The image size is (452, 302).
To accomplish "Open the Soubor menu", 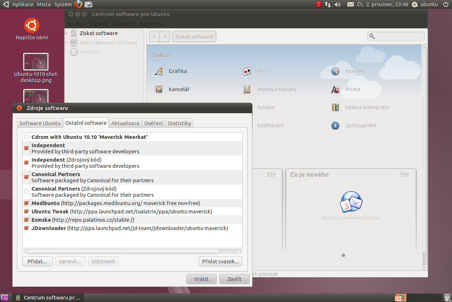I will [x=76, y=24].
